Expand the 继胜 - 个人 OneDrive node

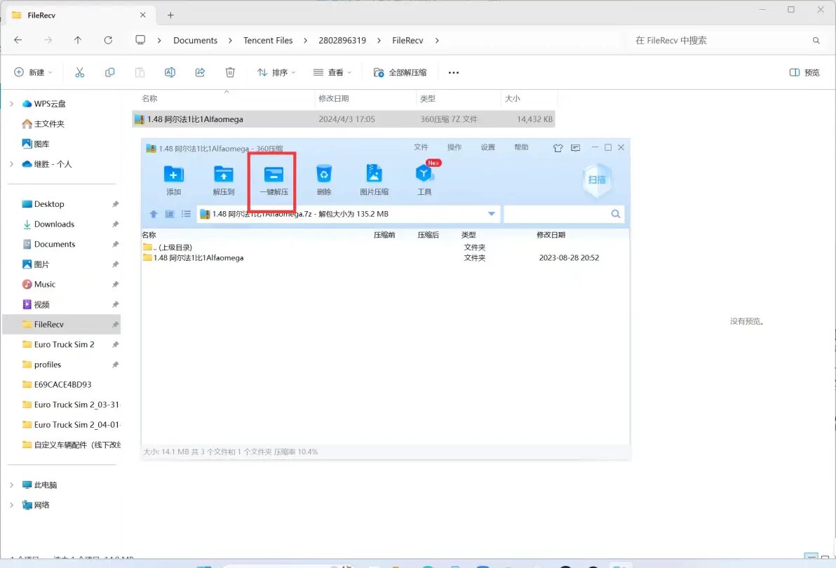click(11, 164)
